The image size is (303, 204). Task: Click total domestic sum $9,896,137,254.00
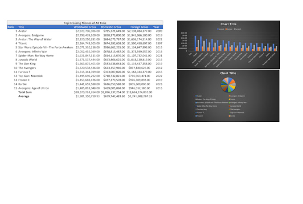click(113, 92)
